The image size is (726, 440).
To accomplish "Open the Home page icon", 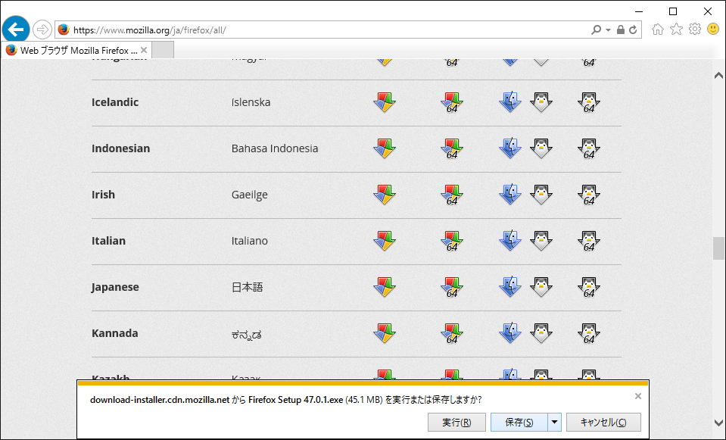I will coord(657,30).
